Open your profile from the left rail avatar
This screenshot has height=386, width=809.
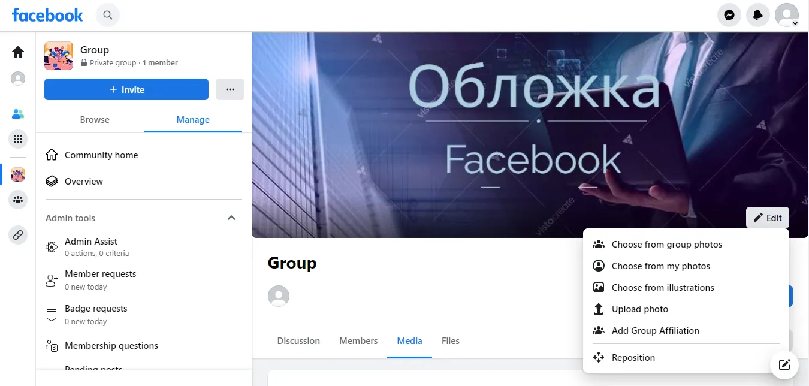[x=18, y=79]
